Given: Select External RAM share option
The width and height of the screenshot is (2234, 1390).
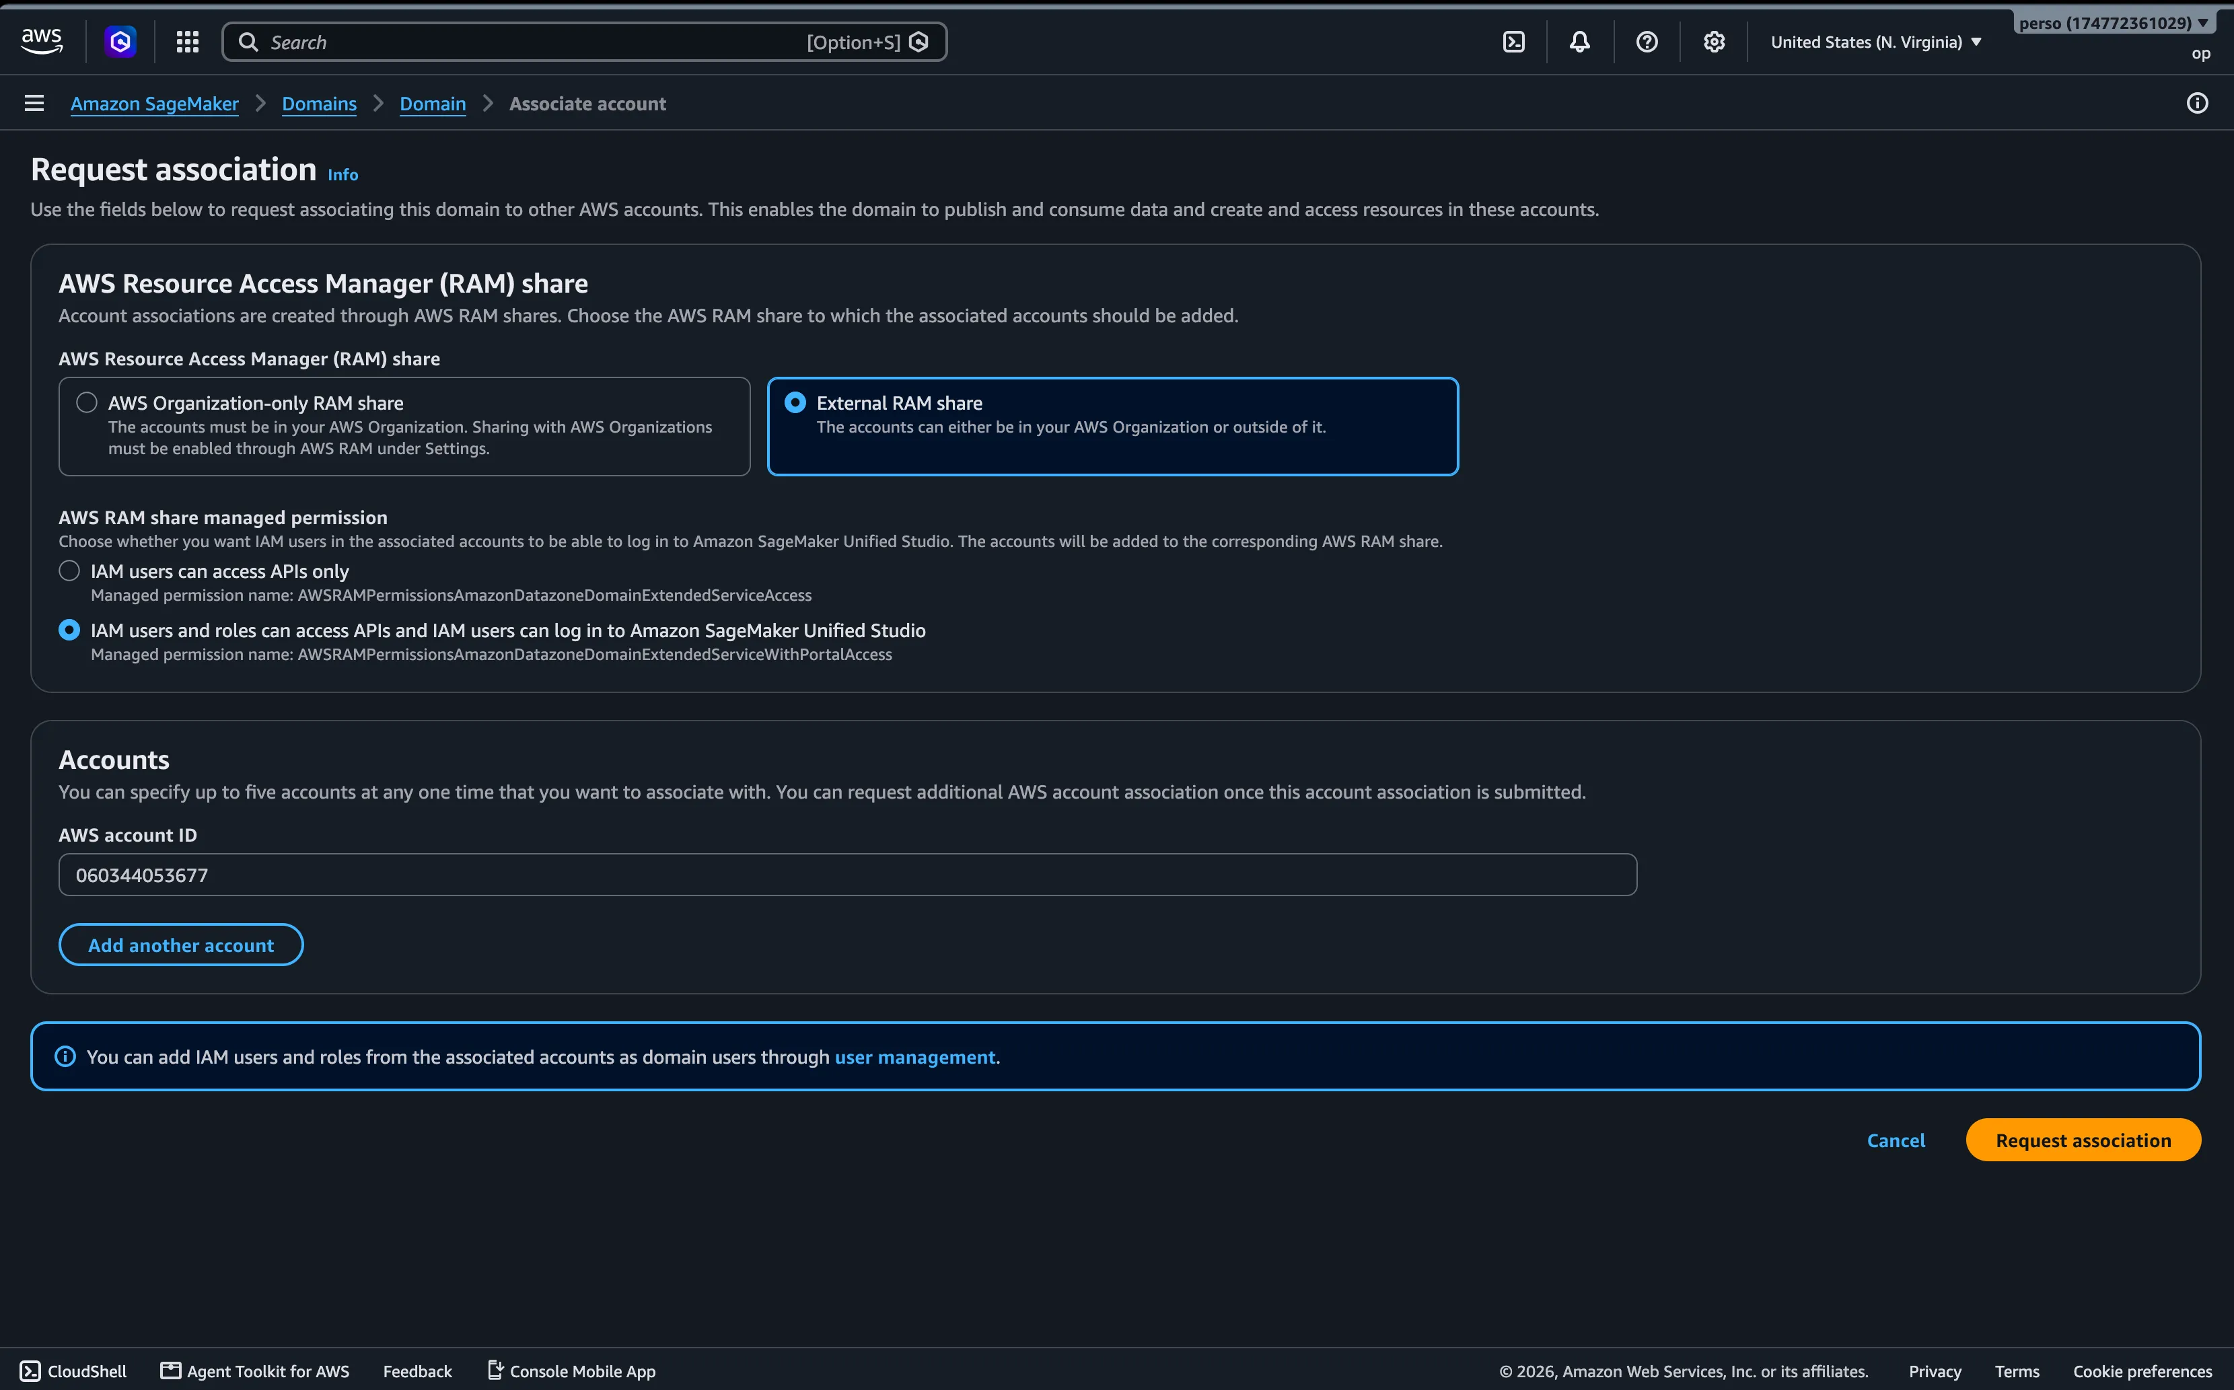Looking at the screenshot, I should coord(1112,426).
